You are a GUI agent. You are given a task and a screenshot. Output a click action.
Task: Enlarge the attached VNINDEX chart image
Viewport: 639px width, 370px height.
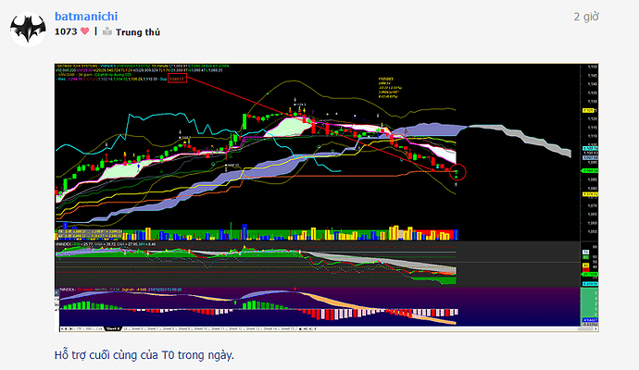(x=326, y=197)
